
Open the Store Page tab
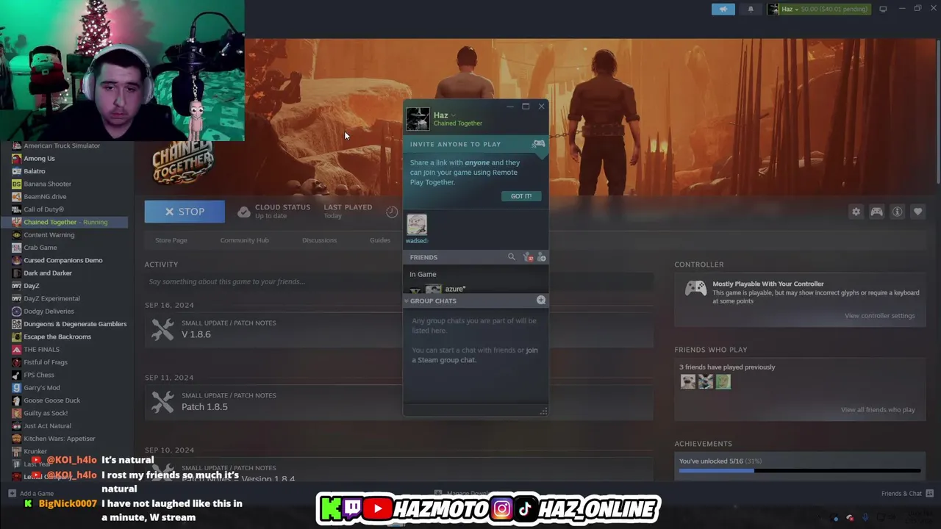point(171,240)
